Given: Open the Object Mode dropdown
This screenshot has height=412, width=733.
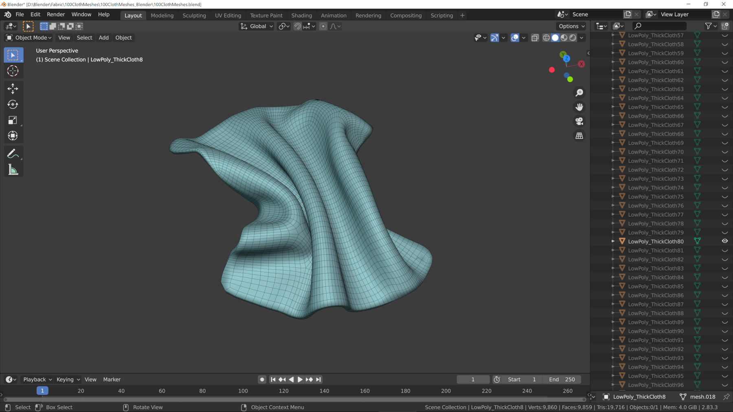Looking at the screenshot, I should pyautogui.click(x=29, y=38).
